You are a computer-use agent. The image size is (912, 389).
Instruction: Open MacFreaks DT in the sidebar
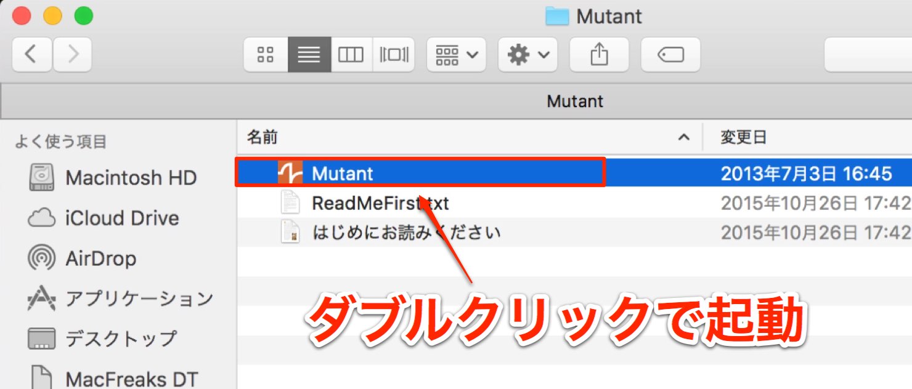click(x=113, y=379)
